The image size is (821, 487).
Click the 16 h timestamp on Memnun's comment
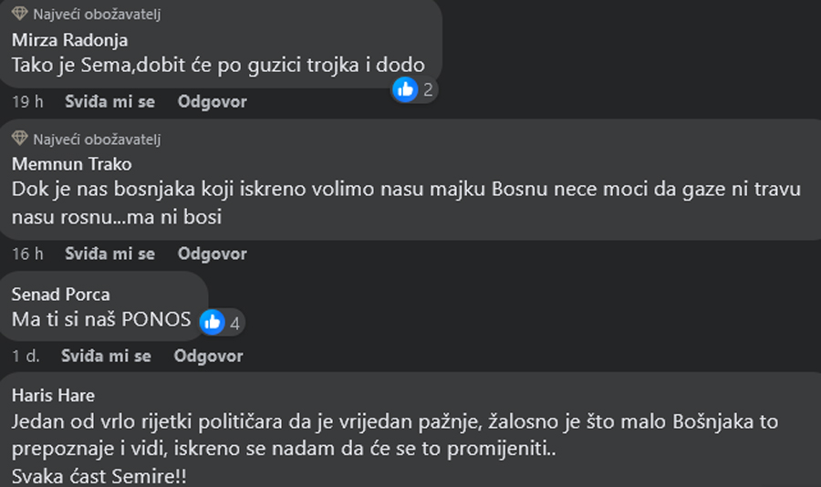coord(27,254)
